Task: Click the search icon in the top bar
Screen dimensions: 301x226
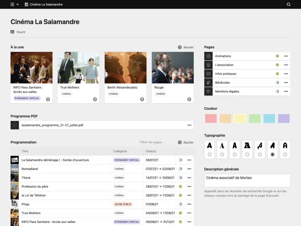Action: pyautogui.click(x=289, y=5)
